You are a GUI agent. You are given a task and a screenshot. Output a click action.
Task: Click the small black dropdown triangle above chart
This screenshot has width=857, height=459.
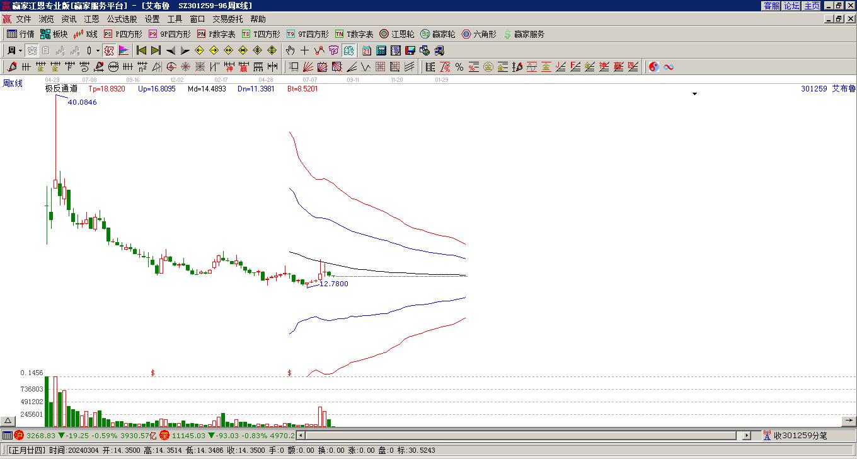695,94
